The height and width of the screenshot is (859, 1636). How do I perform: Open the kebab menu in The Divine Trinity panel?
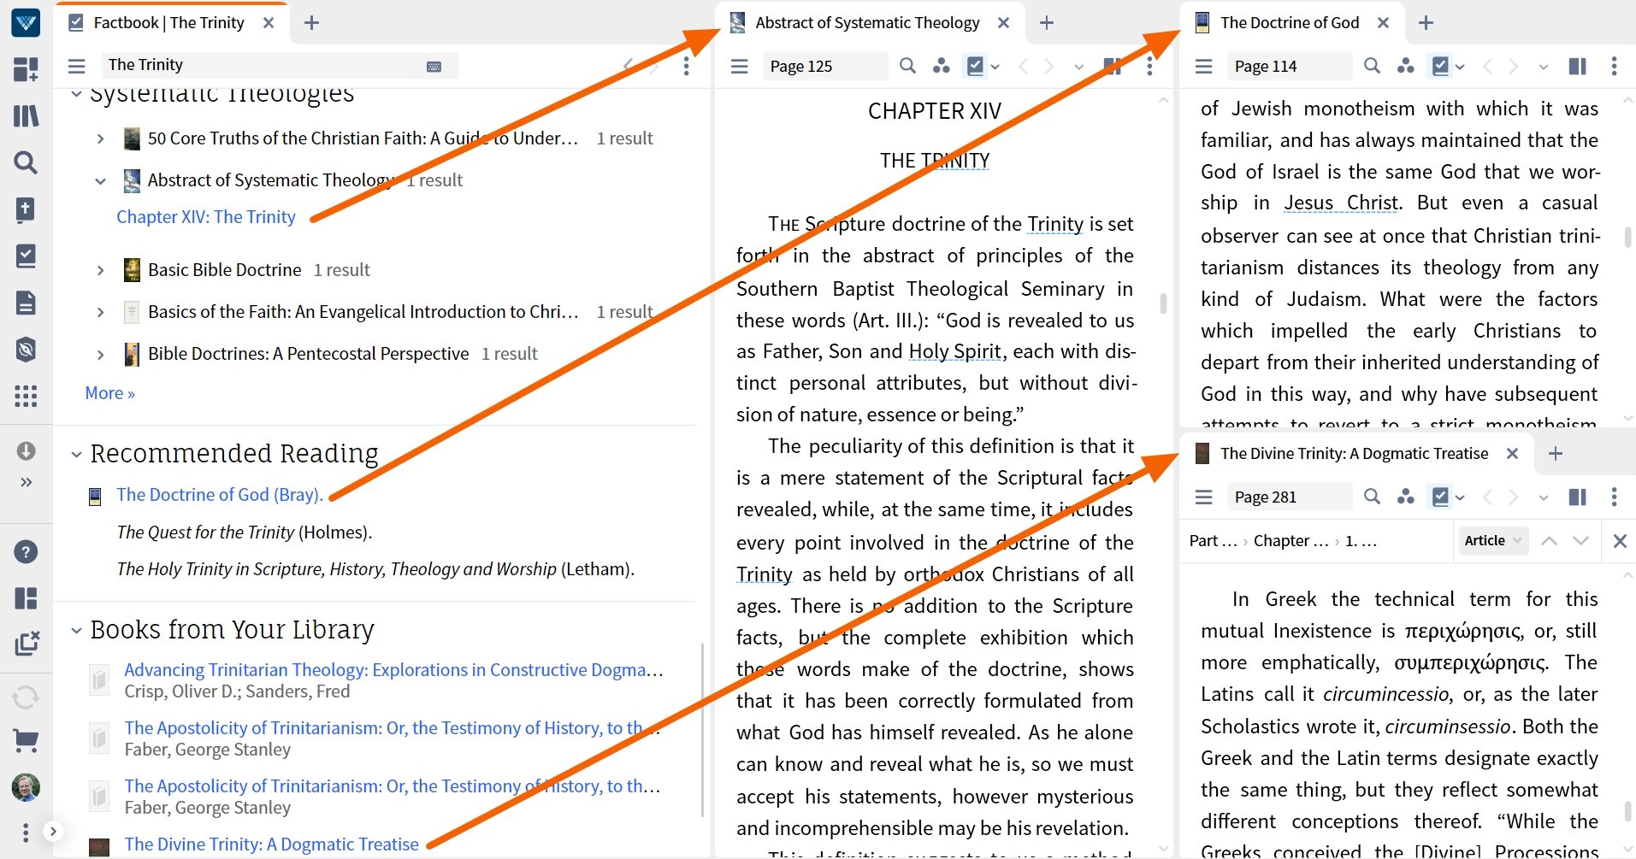coord(1614,497)
